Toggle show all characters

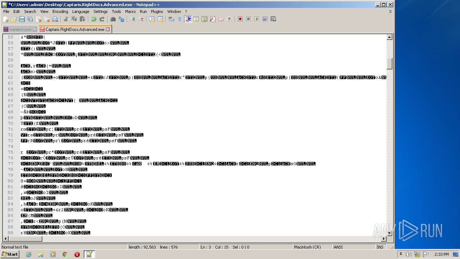click(179, 19)
